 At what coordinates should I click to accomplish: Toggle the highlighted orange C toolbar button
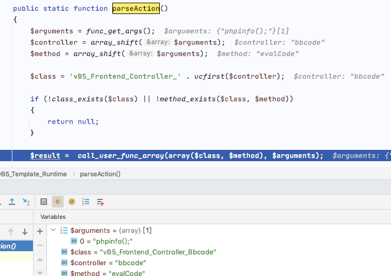click(x=57, y=202)
